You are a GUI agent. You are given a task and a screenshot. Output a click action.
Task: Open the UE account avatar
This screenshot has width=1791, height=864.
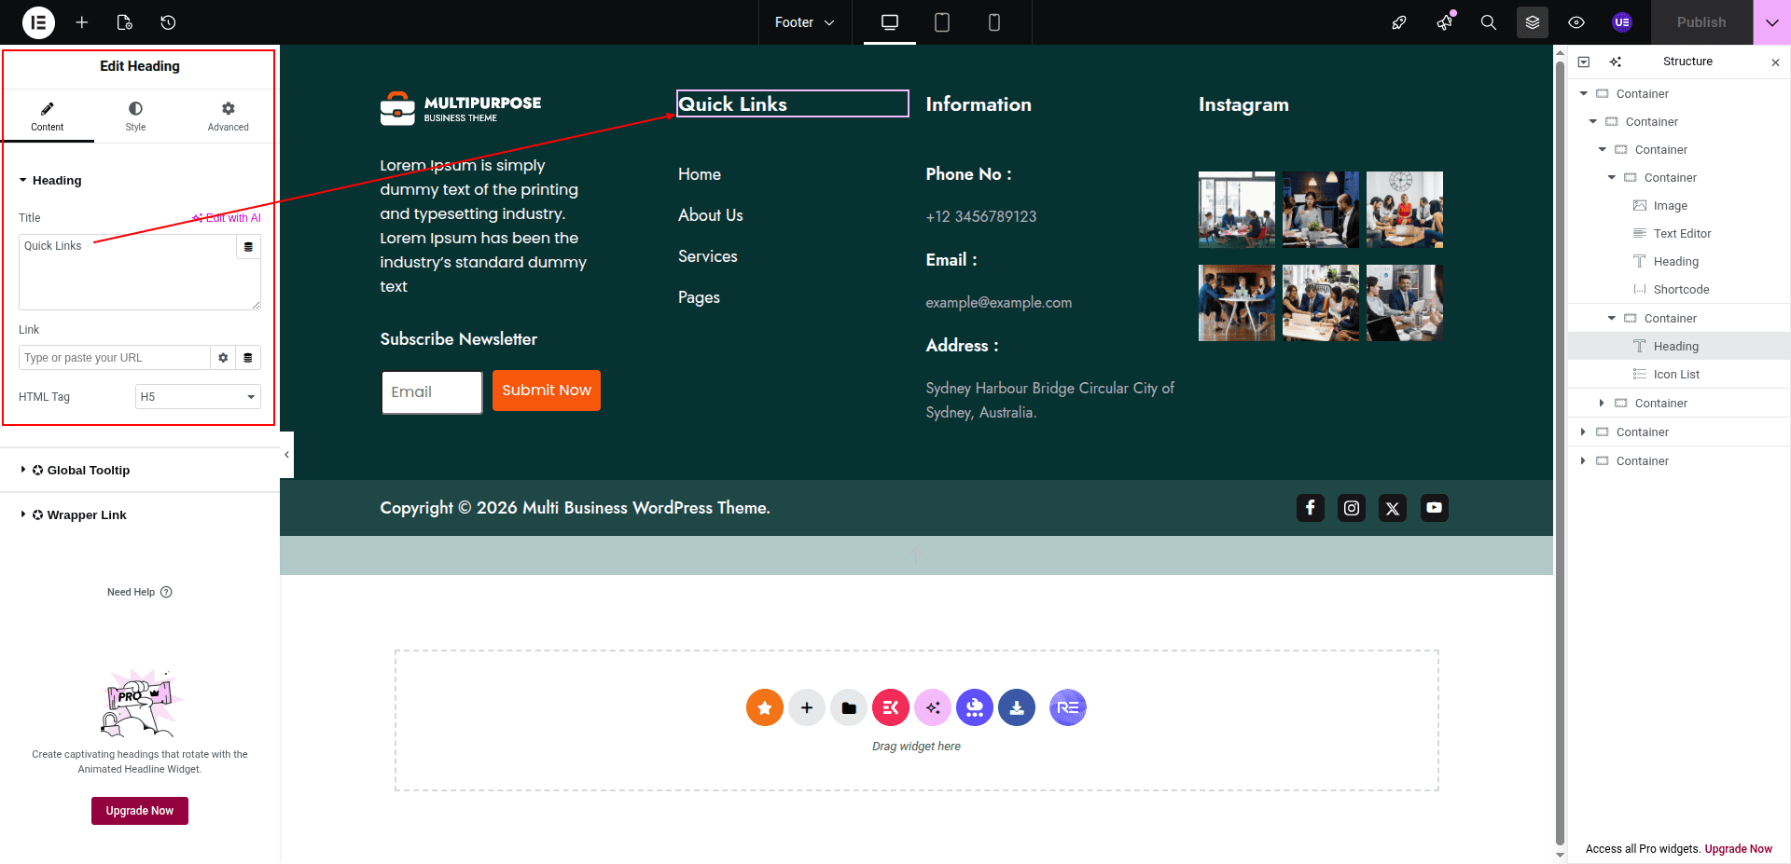pos(1622,22)
